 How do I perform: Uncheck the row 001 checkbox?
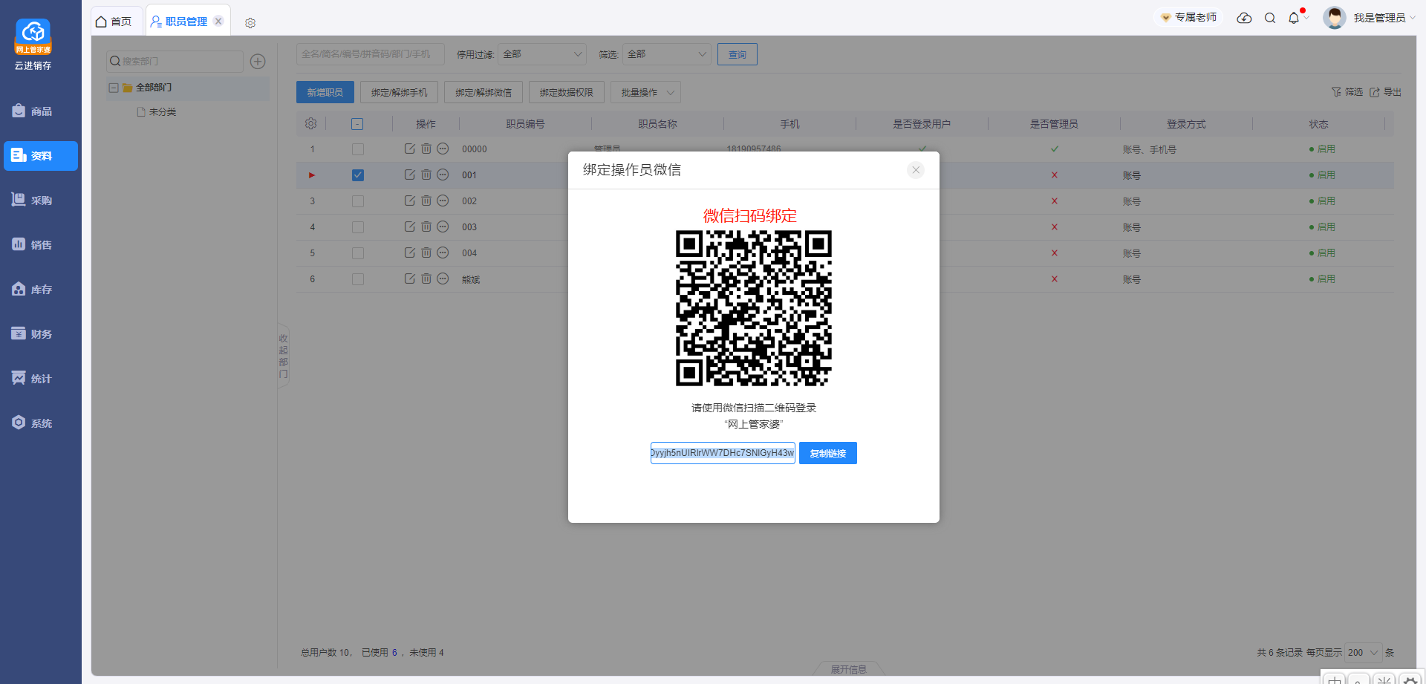(x=358, y=175)
